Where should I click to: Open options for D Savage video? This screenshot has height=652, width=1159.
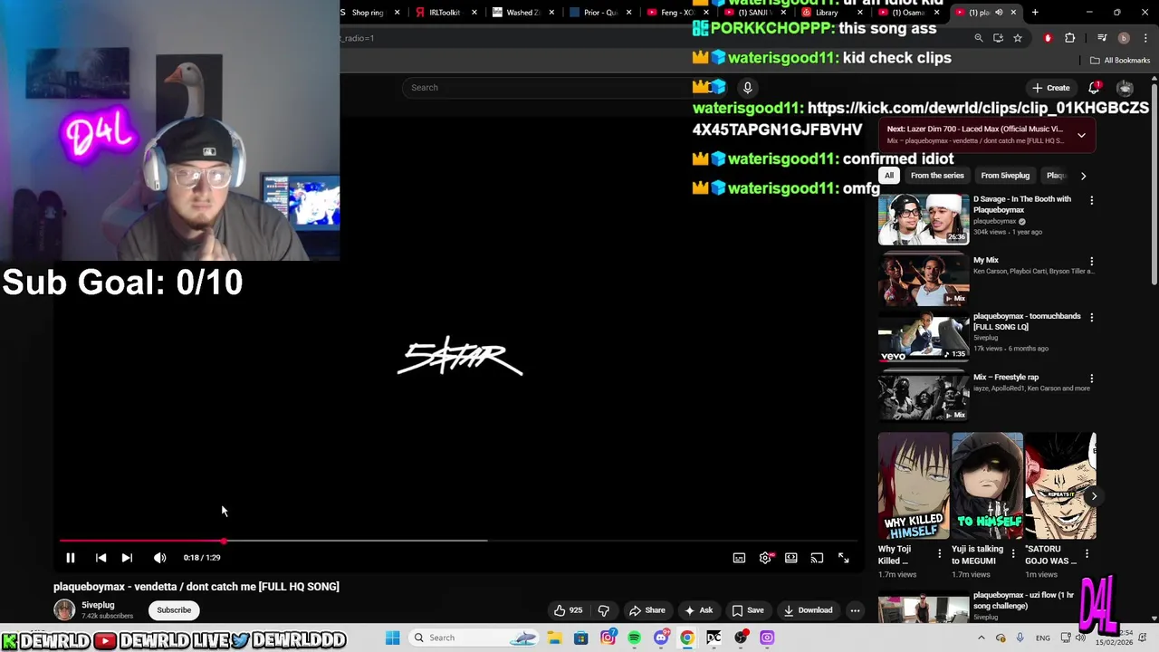tap(1091, 200)
